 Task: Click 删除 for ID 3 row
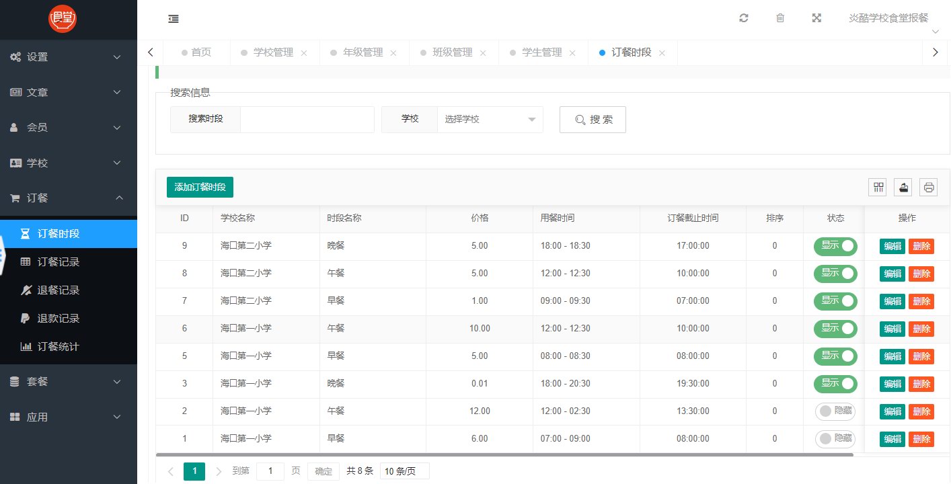point(921,384)
